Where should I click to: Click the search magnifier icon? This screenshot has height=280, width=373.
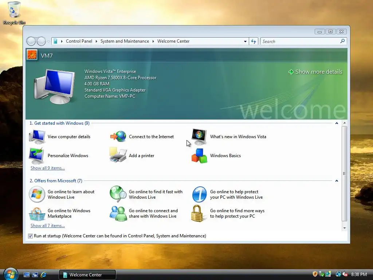pos(342,41)
